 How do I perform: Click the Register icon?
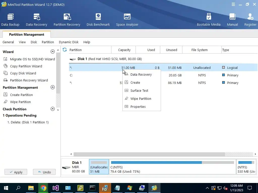(250, 20)
